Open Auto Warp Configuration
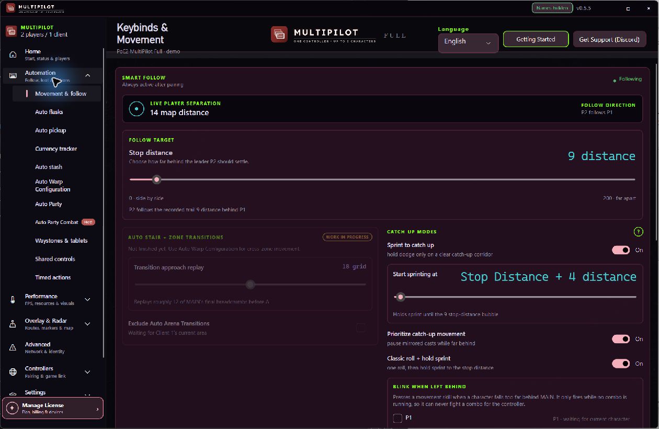 point(52,186)
